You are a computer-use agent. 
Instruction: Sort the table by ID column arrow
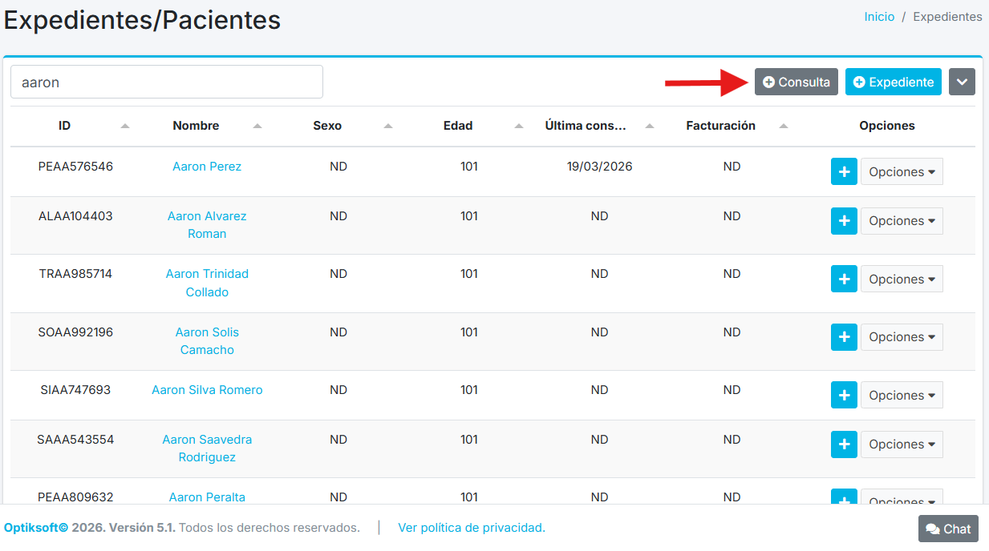coord(125,126)
